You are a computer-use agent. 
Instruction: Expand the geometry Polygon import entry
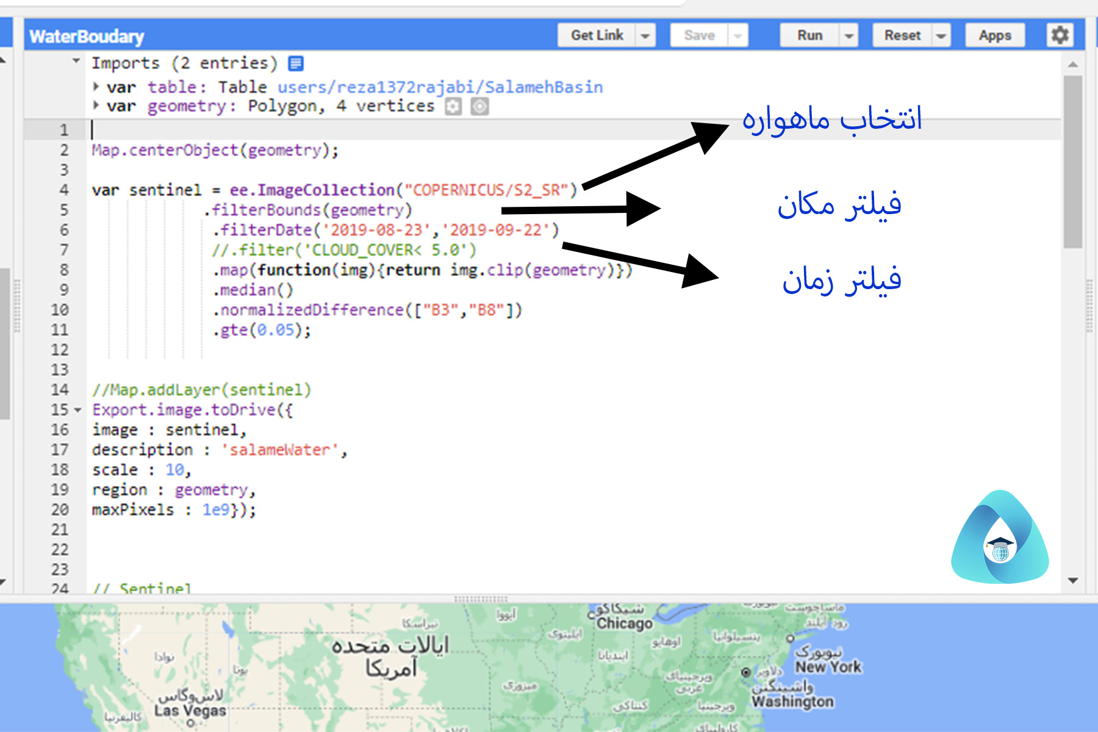(x=96, y=106)
